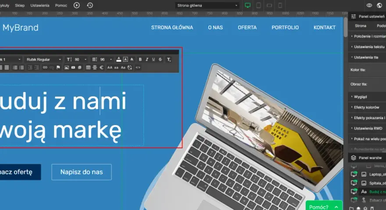Click OFERTA in the site navigation
386x210 pixels.
pyautogui.click(x=247, y=28)
